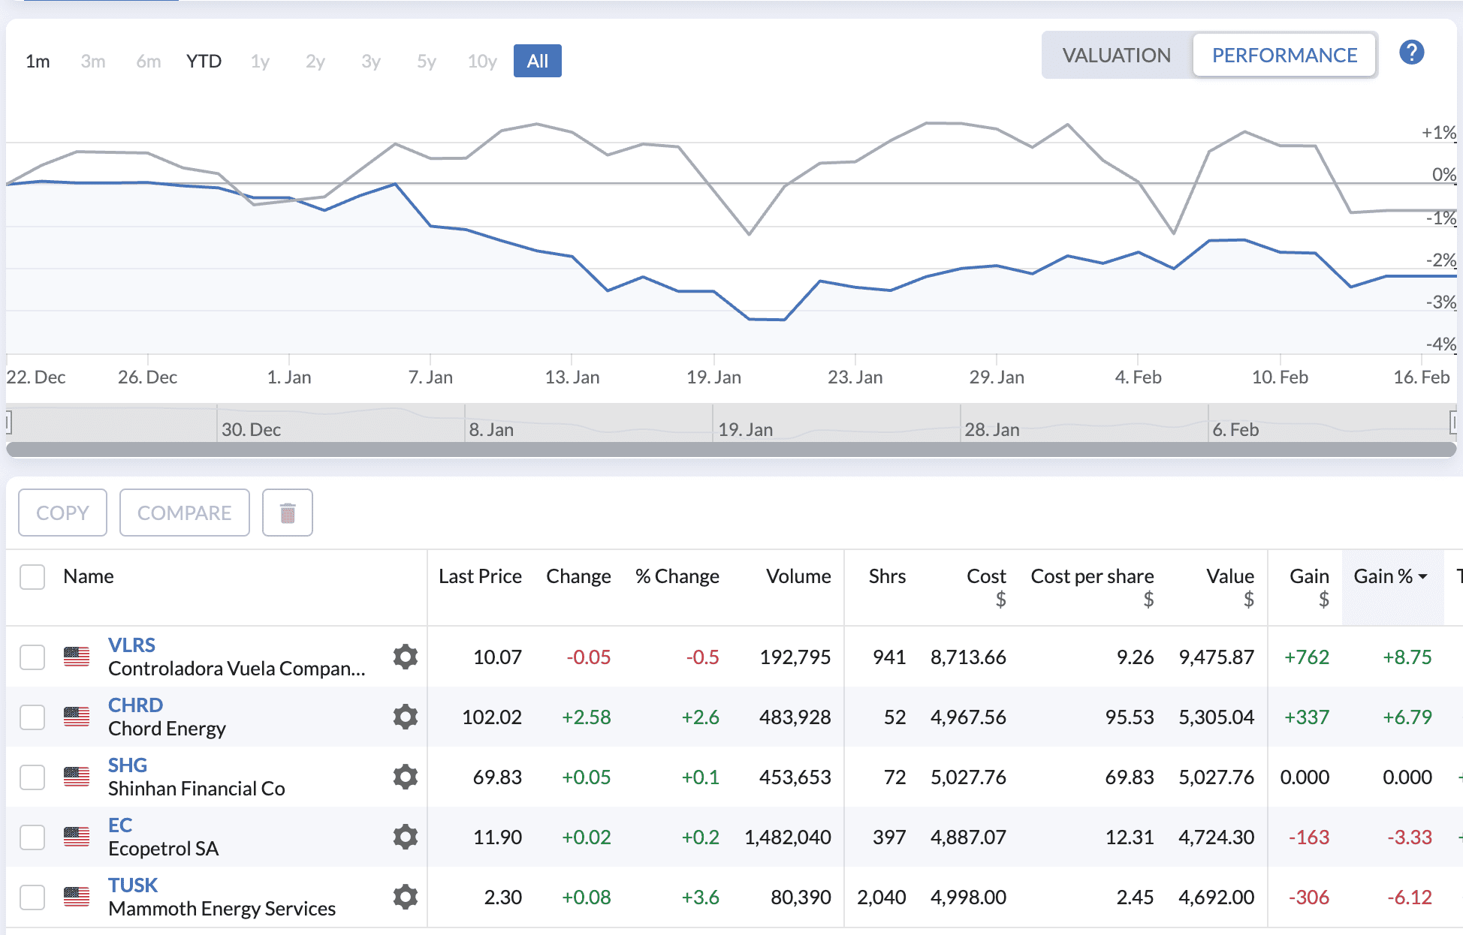Open settings gear for Mammoth Energy row
Screen dimensions: 1463x935
coord(406,897)
